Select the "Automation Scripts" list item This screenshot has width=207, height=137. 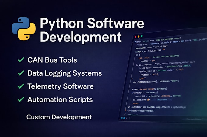coord(60,99)
